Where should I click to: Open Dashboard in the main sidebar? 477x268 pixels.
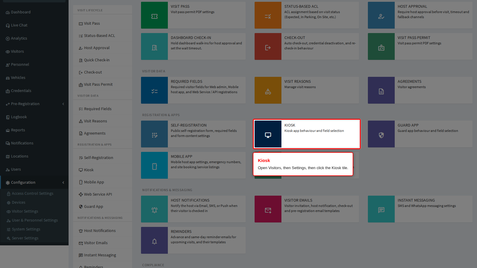click(x=34, y=12)
